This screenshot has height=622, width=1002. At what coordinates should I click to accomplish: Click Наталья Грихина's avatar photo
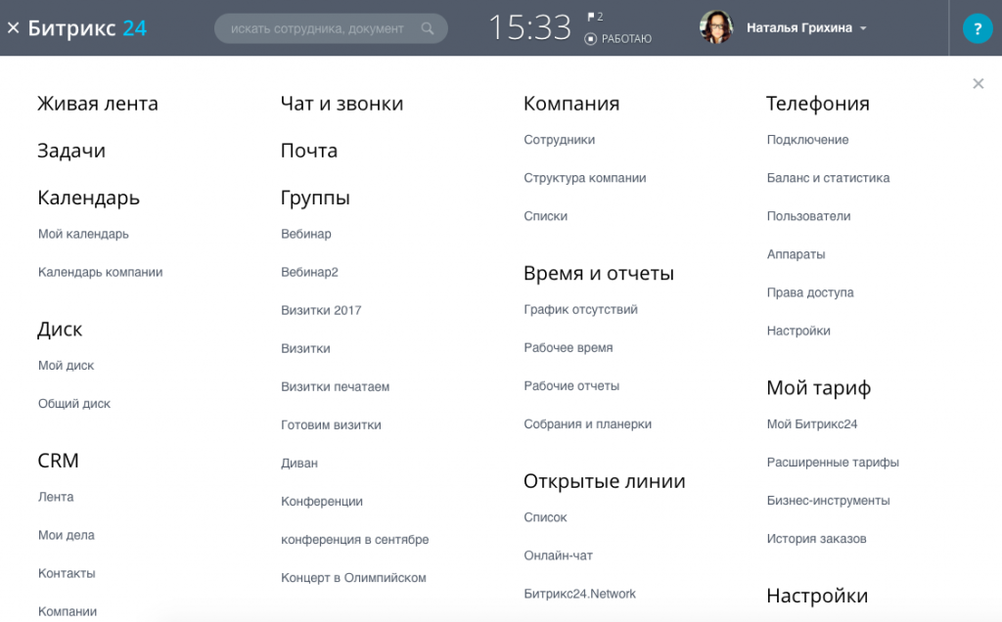tap(715, 27)
